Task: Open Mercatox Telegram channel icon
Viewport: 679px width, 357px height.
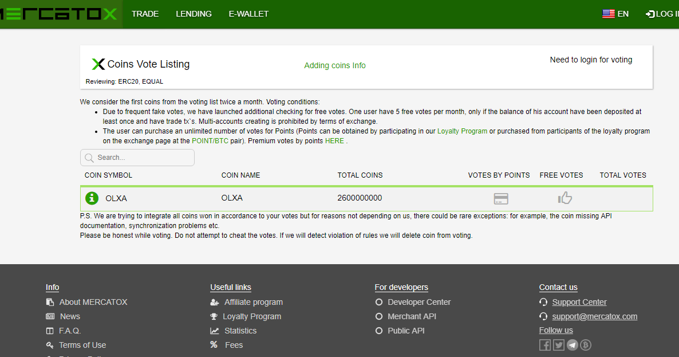Action: (573, 346)
